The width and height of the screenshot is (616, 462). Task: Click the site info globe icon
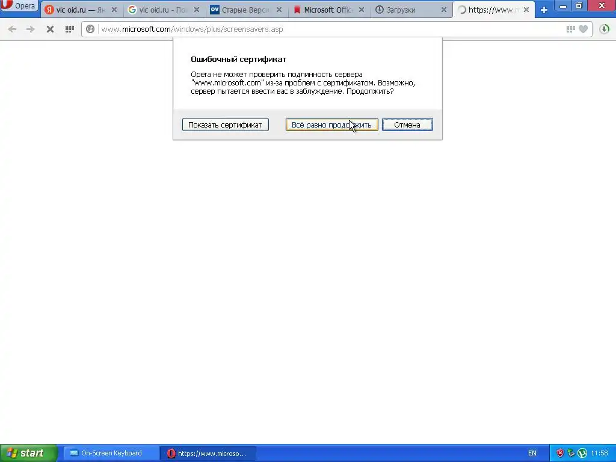coord(90,29)
